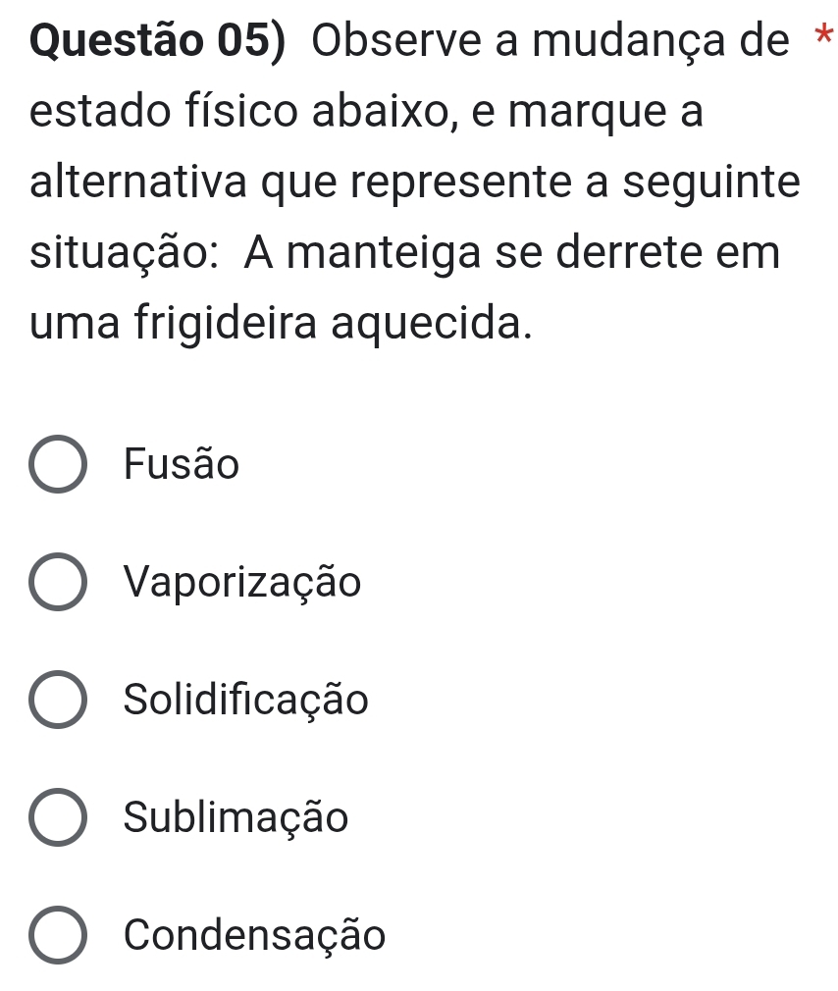Click the "Condensação" answer label text
Image resolution: width=838 pixels, height=991 pixels.
[x=255, y=936]
